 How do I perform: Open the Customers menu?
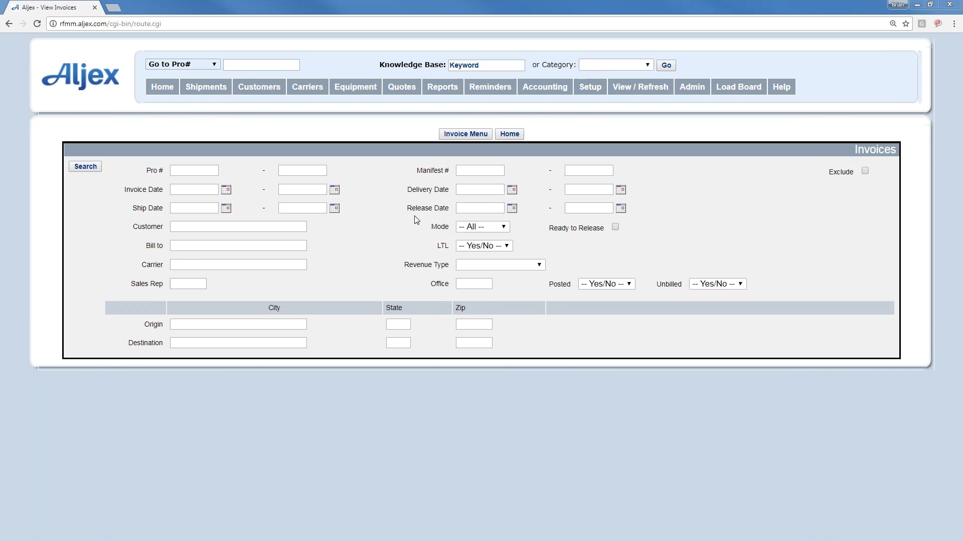pos(259,87)
